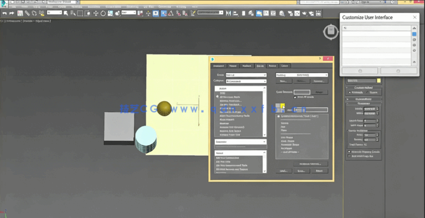The image size is (425, 218).
Task: Open Select by Name tool
Action: [73, 13]
